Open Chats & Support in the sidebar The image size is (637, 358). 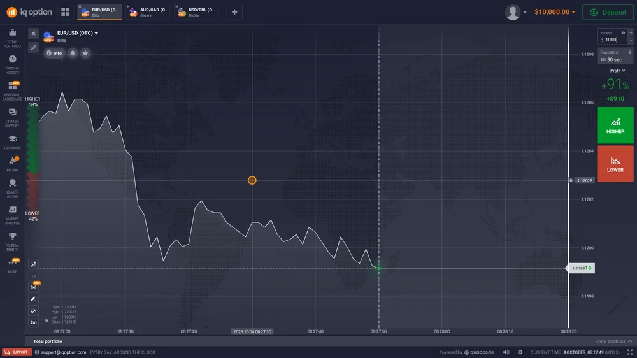[12, 117]
